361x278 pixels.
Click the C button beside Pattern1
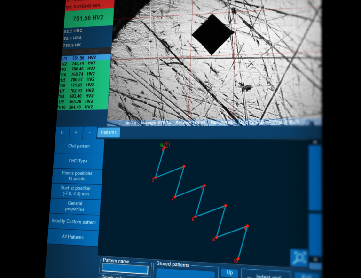coord(62,133)
